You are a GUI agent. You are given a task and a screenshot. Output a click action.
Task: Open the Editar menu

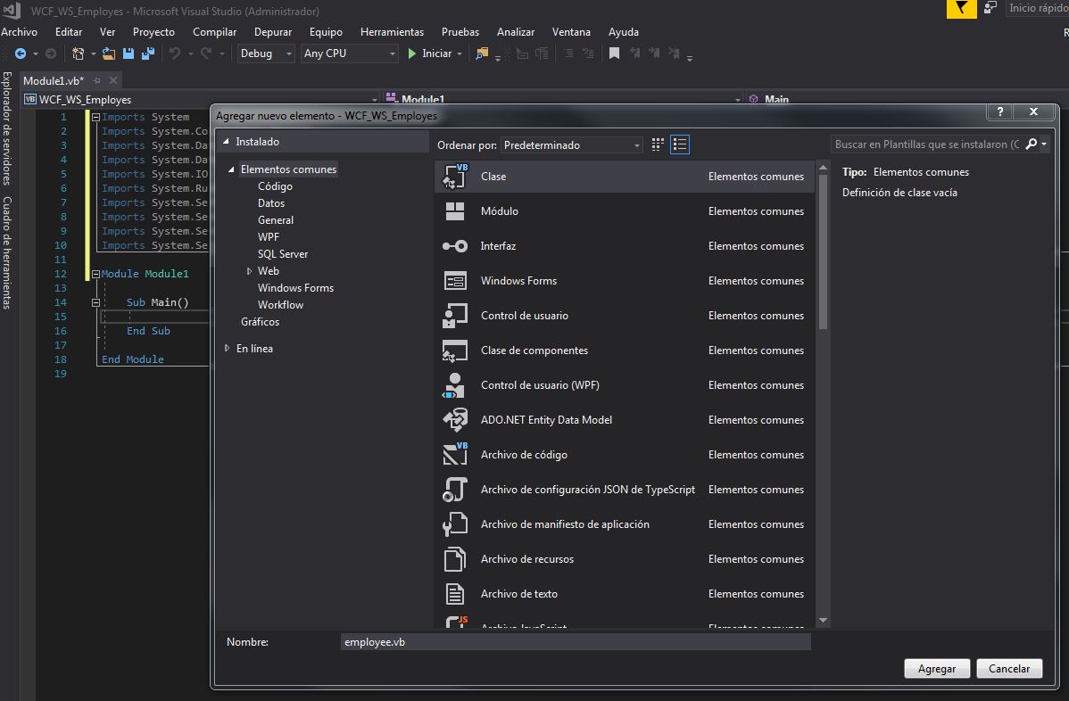click(x=68, y=32)
